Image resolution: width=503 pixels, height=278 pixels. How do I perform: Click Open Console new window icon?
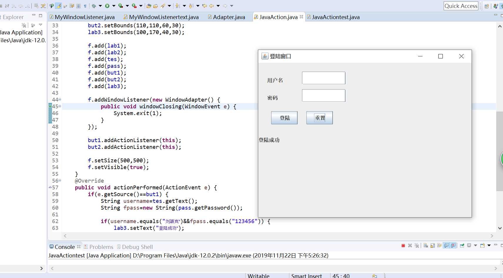pyautogui.click(x=482, y=246)
